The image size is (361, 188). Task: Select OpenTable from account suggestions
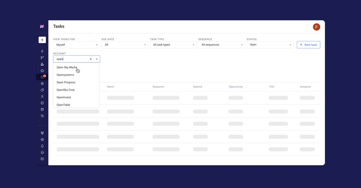[63, 105]
